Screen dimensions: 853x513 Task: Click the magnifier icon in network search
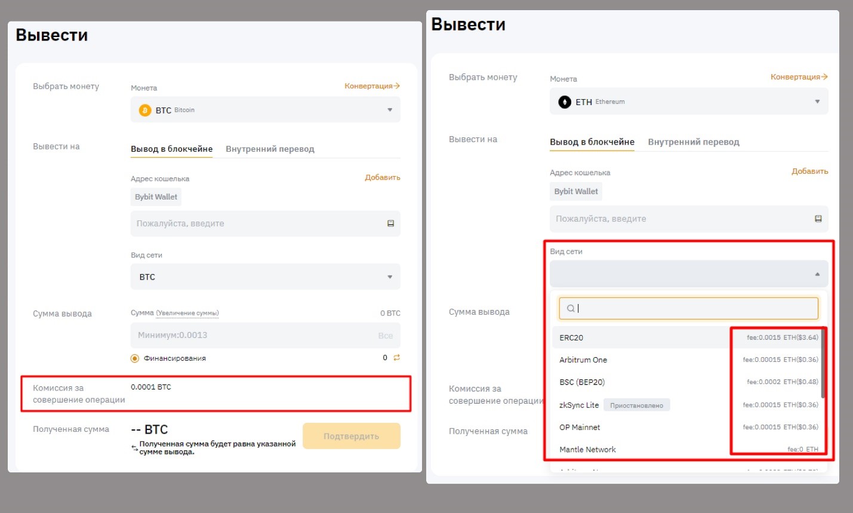[x=571, y=308]
